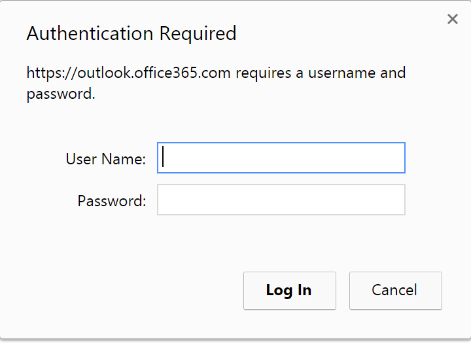Click the X icon in dialog corner
Screen dimensions: 471x343
coord(452,19)
